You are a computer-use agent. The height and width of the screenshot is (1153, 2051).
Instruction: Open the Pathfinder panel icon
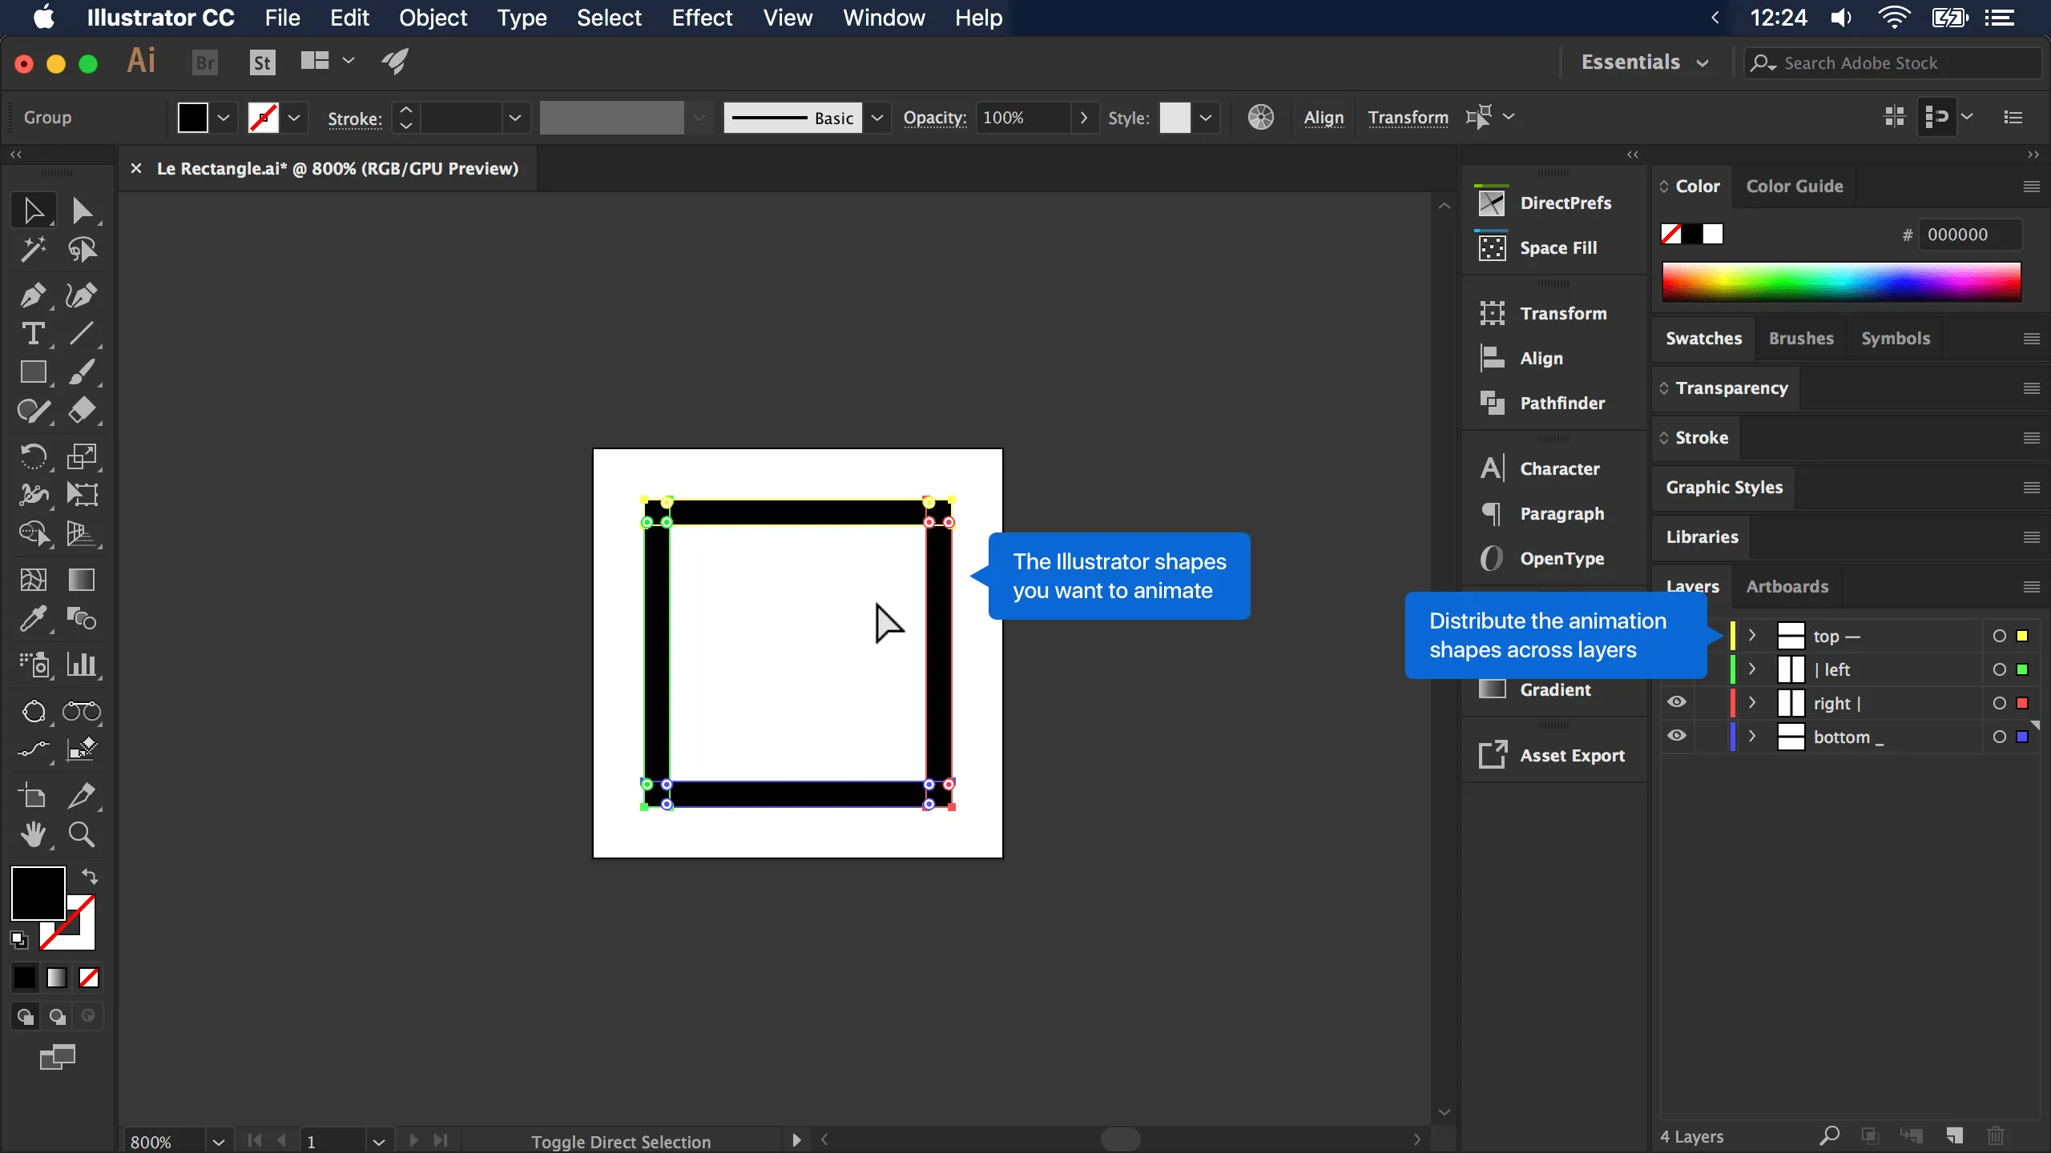(1492, 403)
